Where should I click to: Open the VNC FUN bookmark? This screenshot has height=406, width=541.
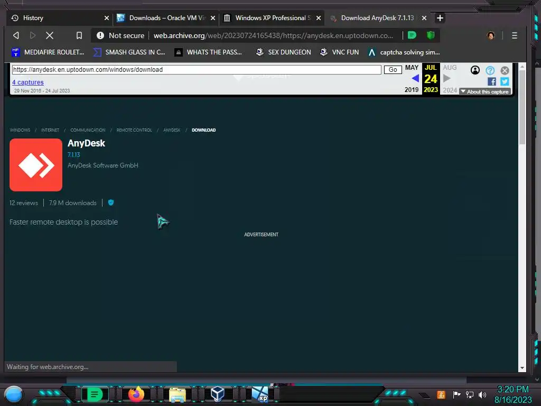tap(339, 52)
